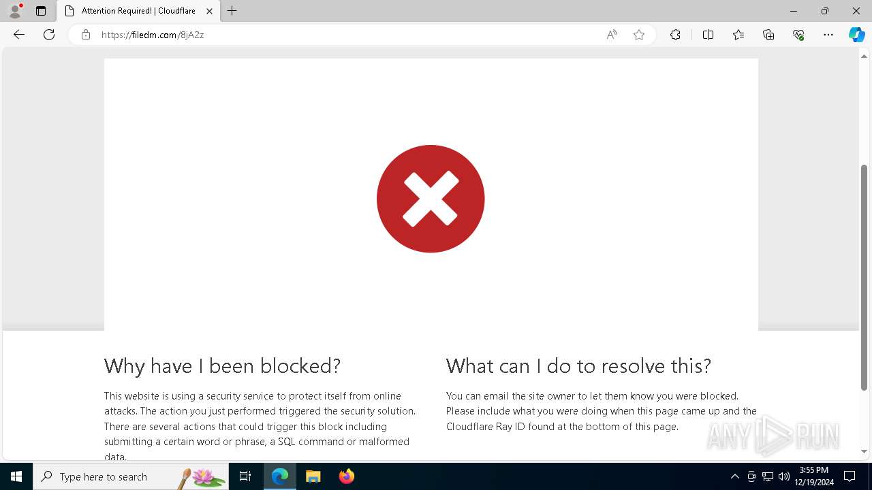Image resolution: width=872 pixels, height=490 pixels.
Task: Open Task View on the taskbar
Action: [x=245, y=476]
